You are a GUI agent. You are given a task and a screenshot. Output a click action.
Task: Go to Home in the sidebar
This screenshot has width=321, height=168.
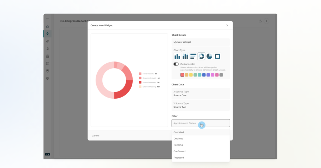pyautogui.click(x=47, y=26)
